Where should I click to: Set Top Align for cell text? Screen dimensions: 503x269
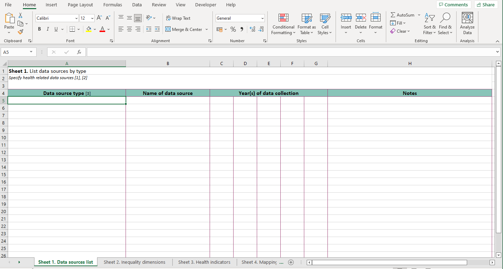[121, 18]
